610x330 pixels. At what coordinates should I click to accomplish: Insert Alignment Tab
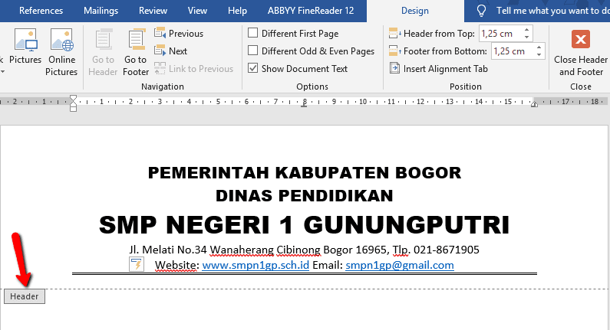pyautogui.click(x=438, y=69)
